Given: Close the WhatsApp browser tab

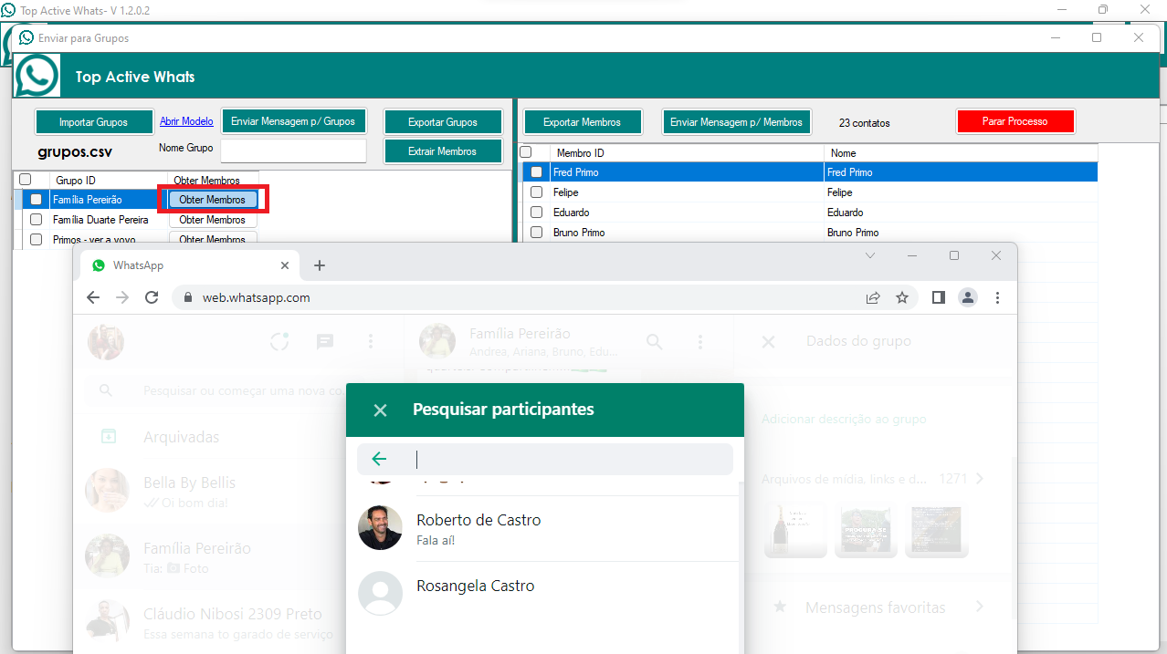Looking at the screenshot, I should point(285,265).
